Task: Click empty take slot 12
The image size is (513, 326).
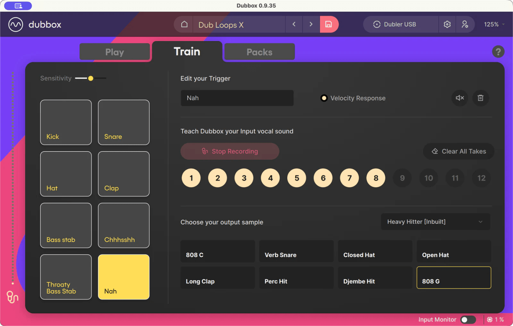Action: click(x=481, y=178)
